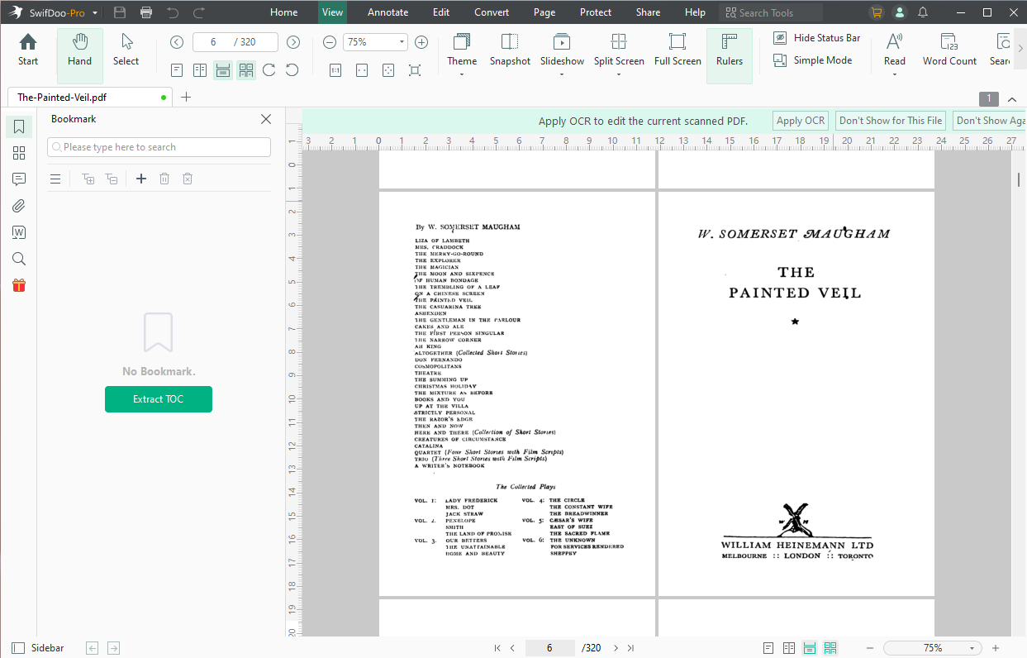
Task: Take a Snapshot of the page
Action: pos(510,50)
